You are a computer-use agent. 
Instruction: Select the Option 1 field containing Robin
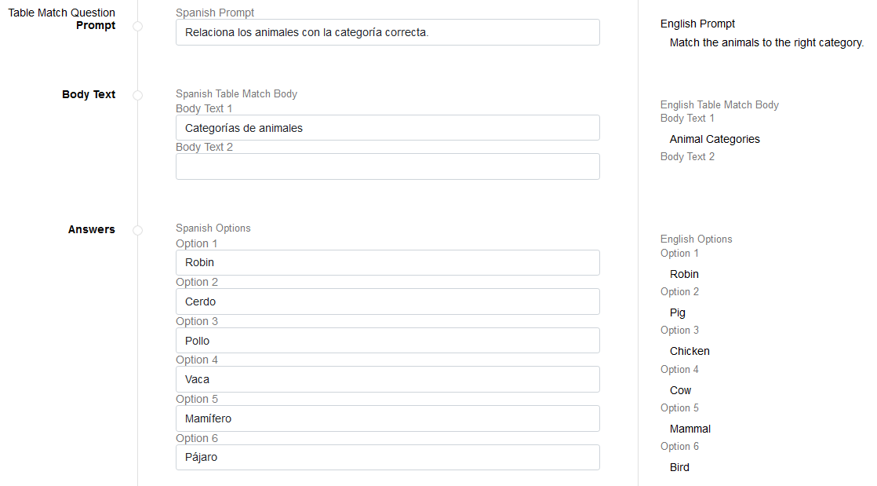tap(388, 263)
